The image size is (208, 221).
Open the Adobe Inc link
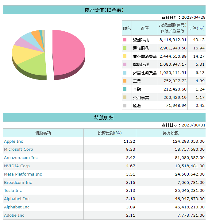[x=14, y=215]
